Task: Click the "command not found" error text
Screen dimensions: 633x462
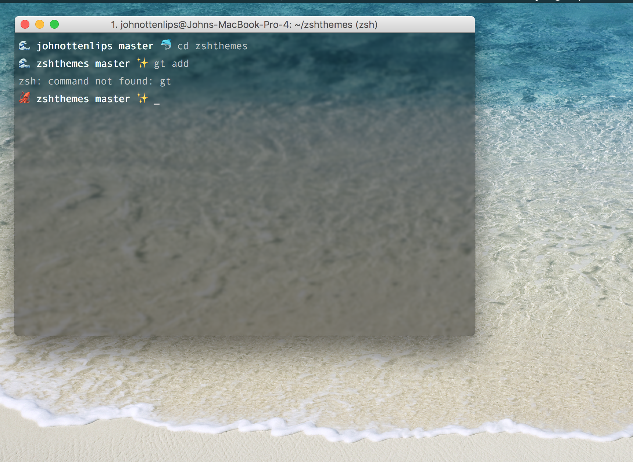Action: pyautogui.click(x=98, y=81)
